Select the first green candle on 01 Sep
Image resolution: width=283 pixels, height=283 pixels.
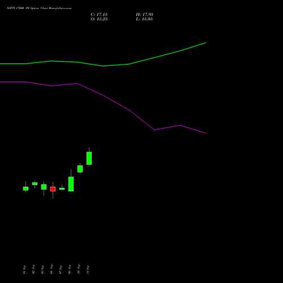click(25, 188)
